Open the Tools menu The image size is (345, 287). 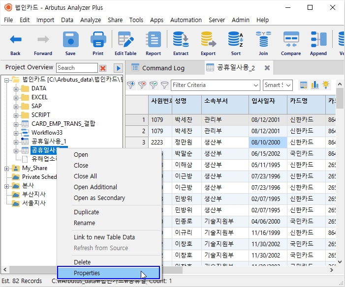[x=136, y=20]
